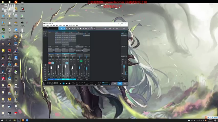Select the Listen tool
Screen dimensions: 218x122
click(83, 28)
